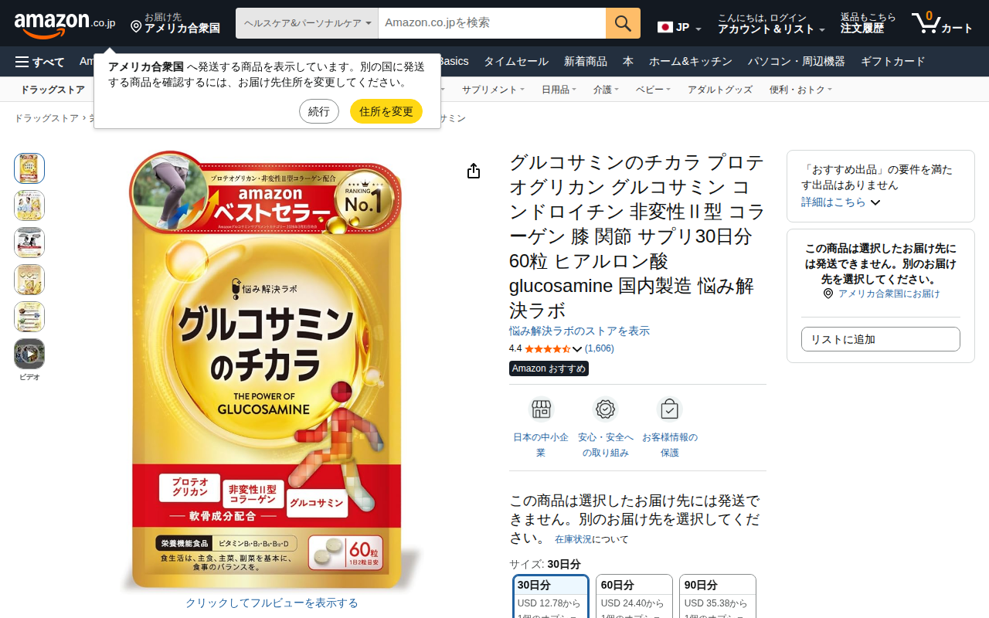Image resolution: width=989 pixels, height=618 pixels.
Task: Click the 住所を変更 yellow button
Action: (386, 111)
